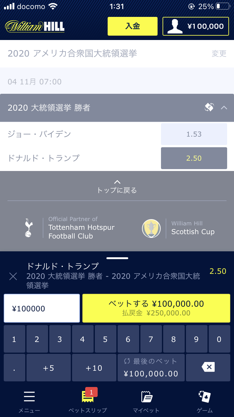Tap the Tottenham Hotspur partner logo
Image resolution: width=234 pixels, height=417 pixels.
pos(29,228)
